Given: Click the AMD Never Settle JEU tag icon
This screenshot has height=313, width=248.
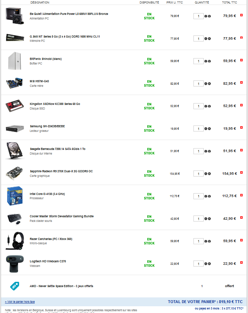Looking at the screenshot, I should tap(15, 286).
